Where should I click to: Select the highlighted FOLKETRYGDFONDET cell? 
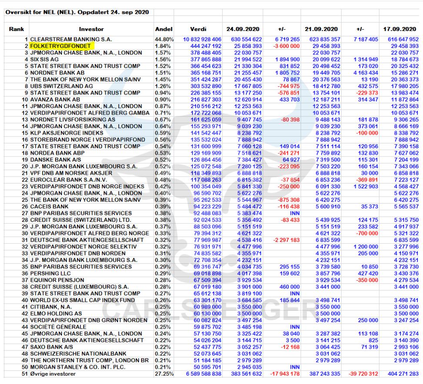tap(62, 46)
